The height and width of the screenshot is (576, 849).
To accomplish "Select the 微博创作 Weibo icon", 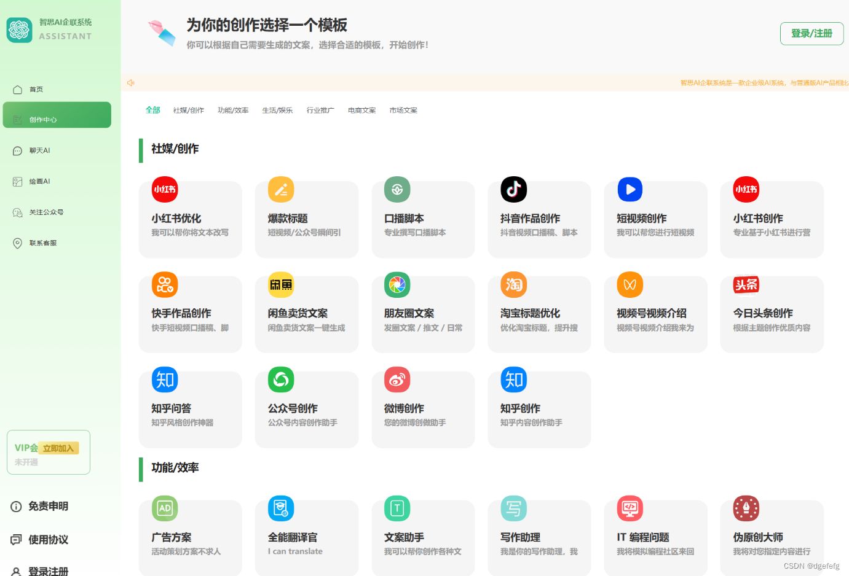I will click(397, 379).
